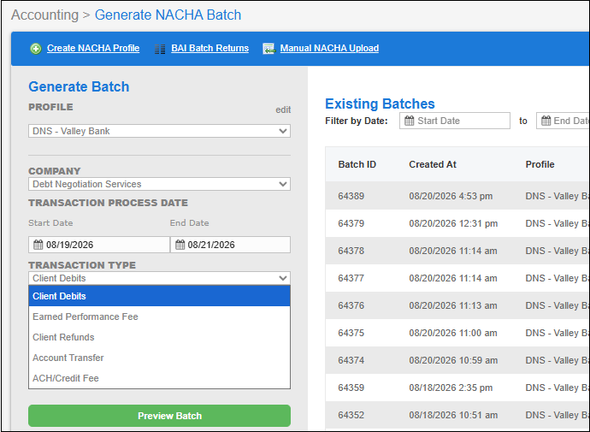
Task: Click Filter by Date Start Date input
Action: tap(455, 121)
